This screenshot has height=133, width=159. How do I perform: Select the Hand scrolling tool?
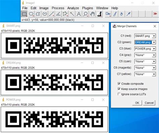point(92,14)
